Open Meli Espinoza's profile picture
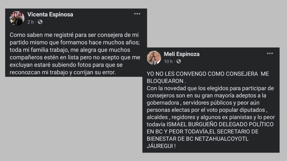This screenshot has height=161, width=287. tap(154, 58)
